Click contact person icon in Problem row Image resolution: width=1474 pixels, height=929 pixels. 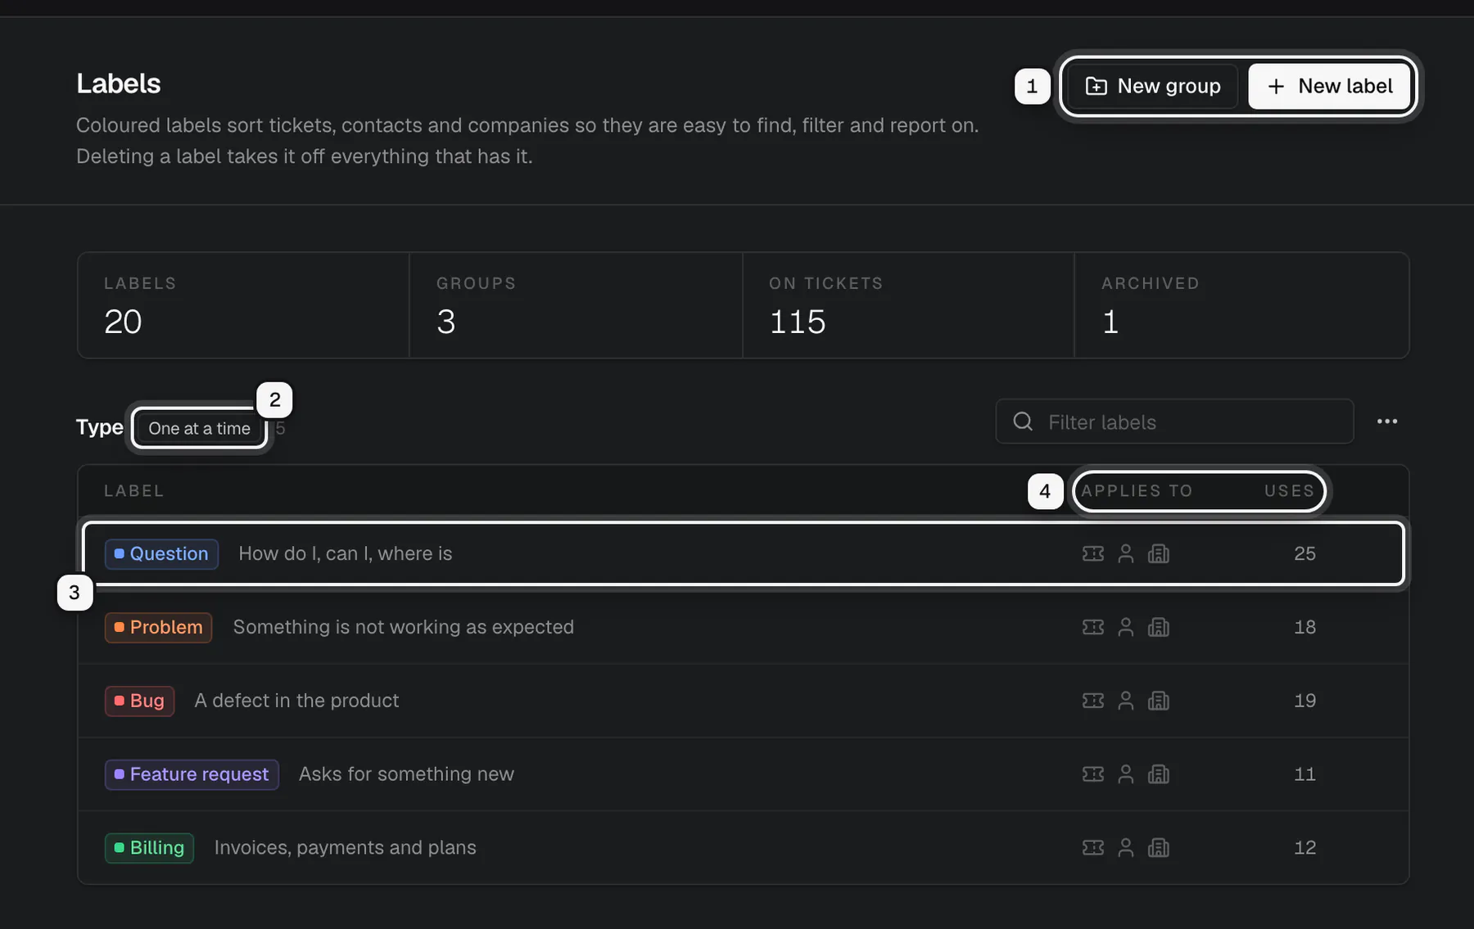coord(1126,628)
